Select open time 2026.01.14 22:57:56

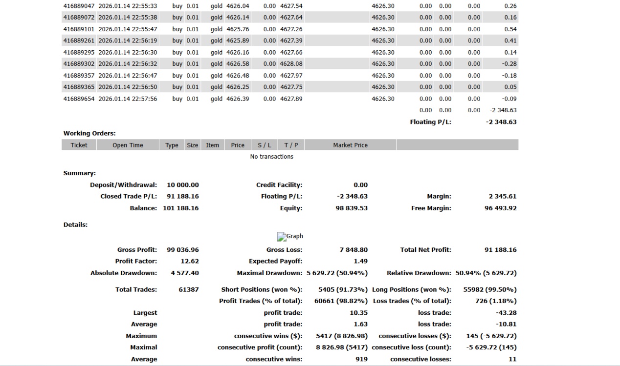(128, 99)
